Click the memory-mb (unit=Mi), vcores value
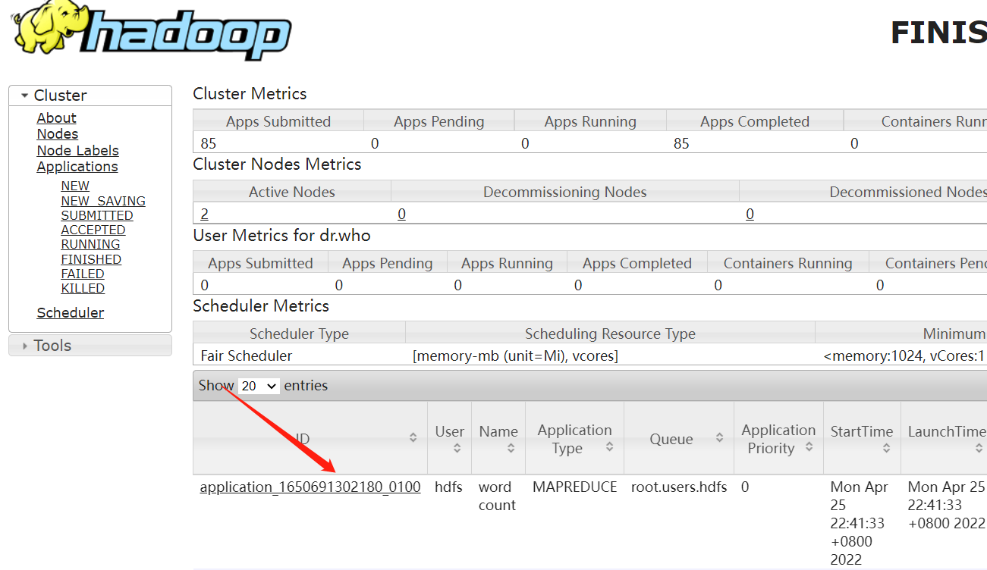This screenshot has width=987, height=570. click(x=515, y=356)
